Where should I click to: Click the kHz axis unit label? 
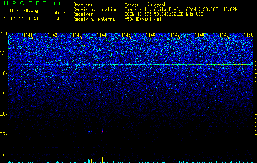[x=4, y=33]
